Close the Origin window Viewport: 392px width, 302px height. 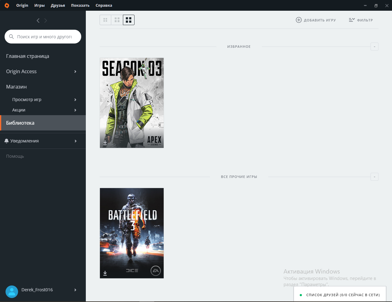pos(387,6)
